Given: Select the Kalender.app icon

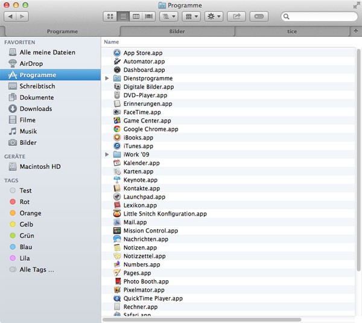Looking at the screenshot, I should 117,163.
